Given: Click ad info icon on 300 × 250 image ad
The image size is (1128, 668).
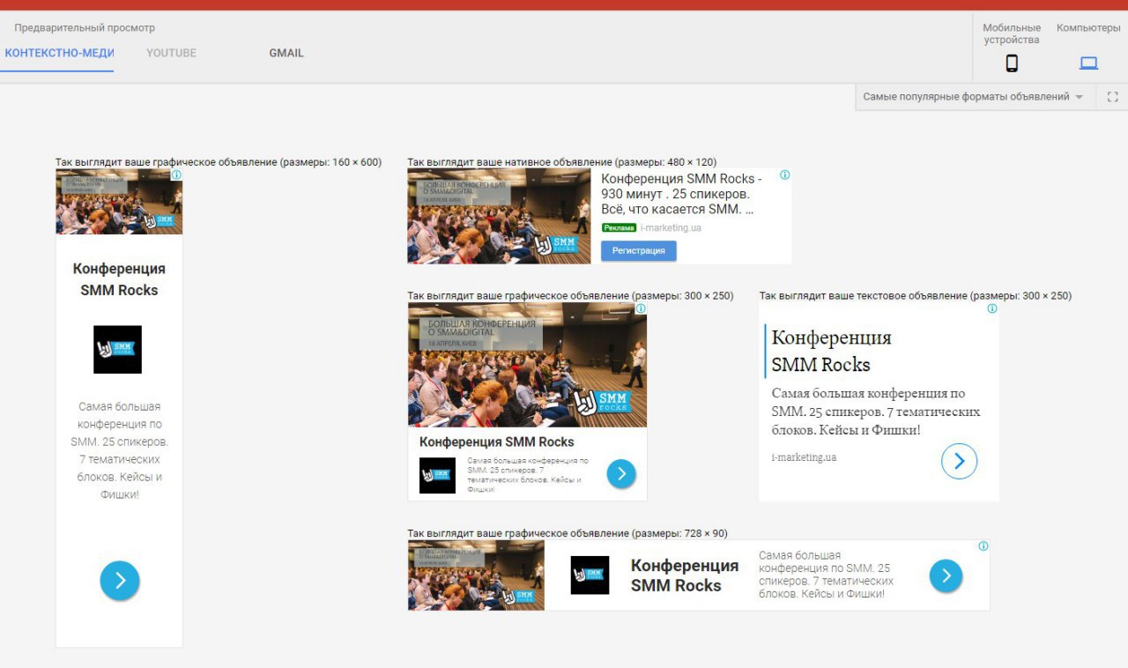Looking at the screenshot, I should coord(641,308).
